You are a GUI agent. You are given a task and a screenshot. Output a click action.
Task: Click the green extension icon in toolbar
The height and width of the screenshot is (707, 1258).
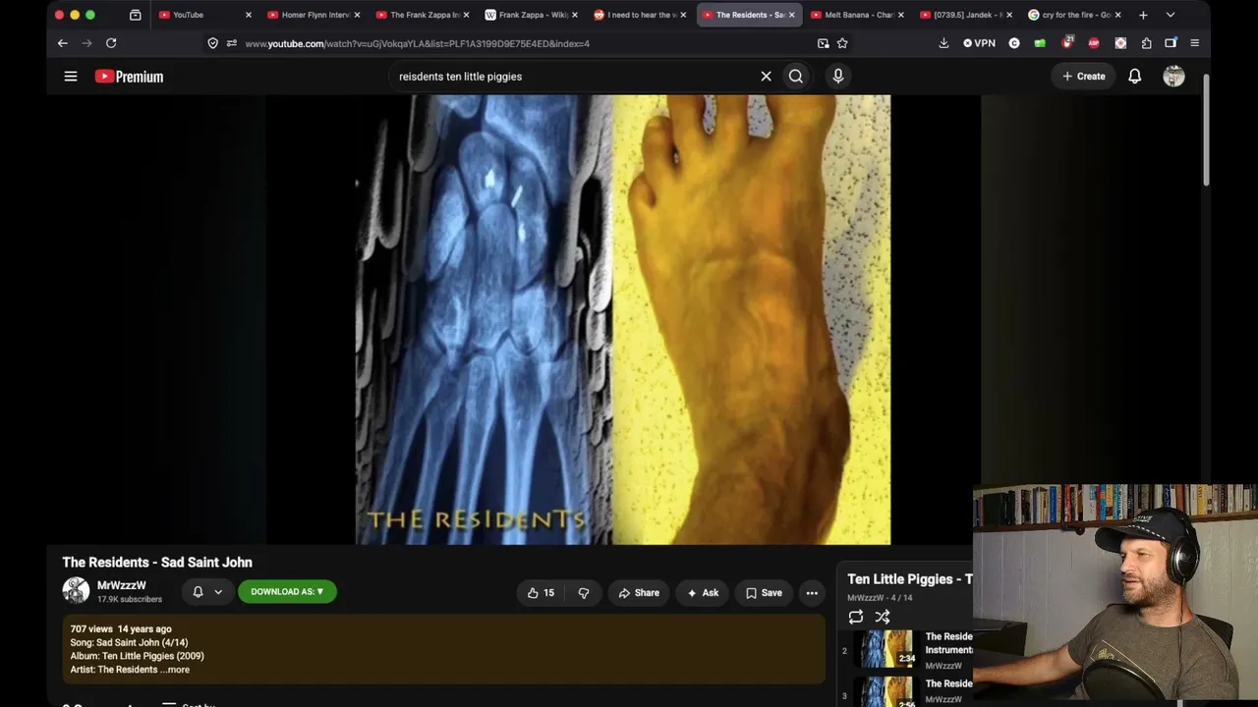coord(1040,43)
